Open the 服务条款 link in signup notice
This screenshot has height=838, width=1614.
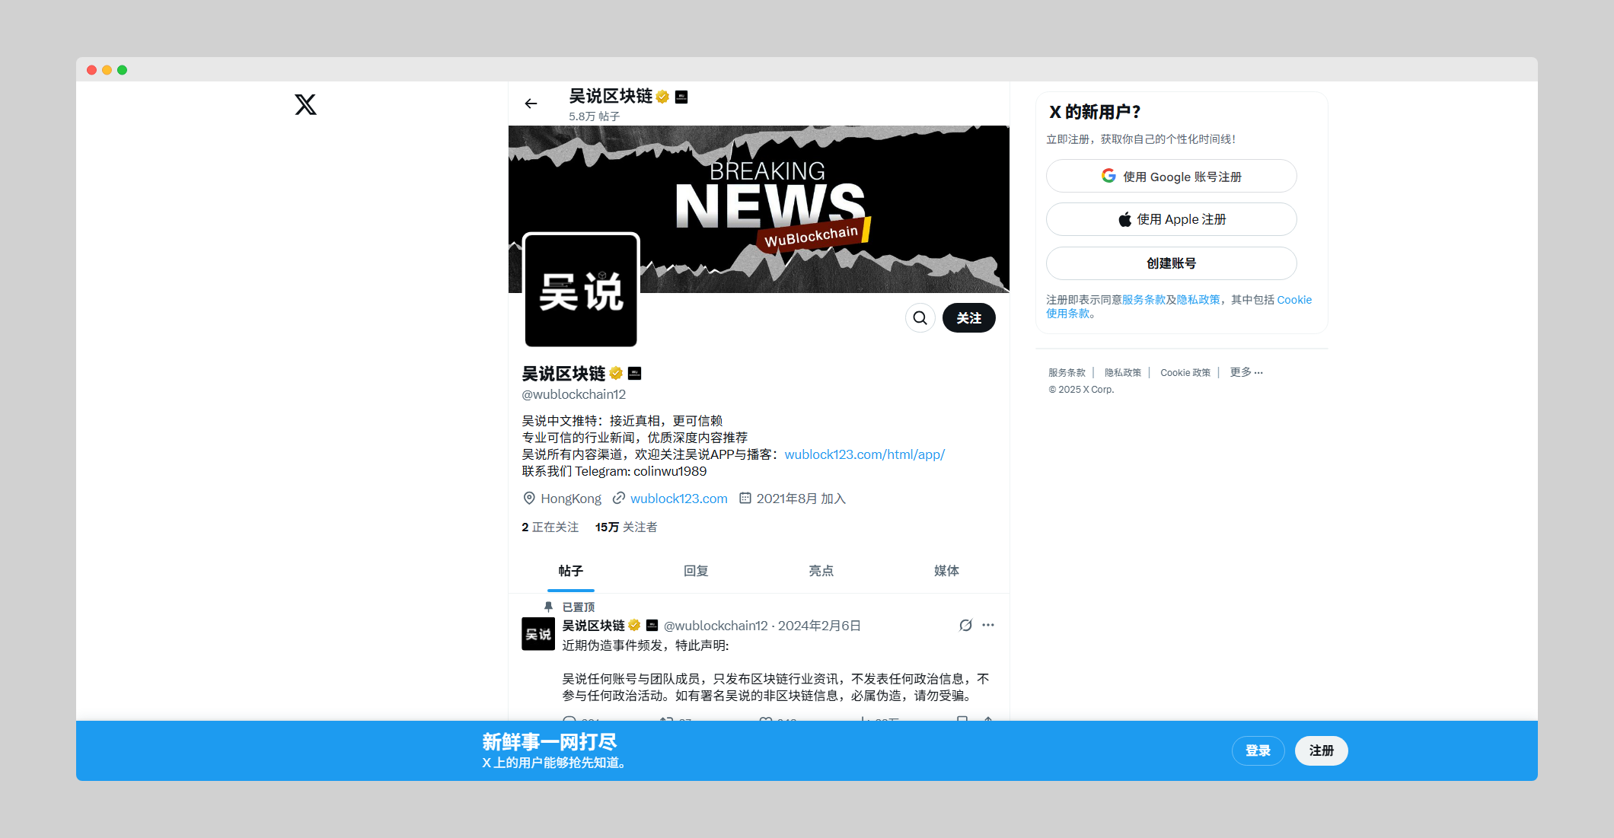coord(1144,300)
